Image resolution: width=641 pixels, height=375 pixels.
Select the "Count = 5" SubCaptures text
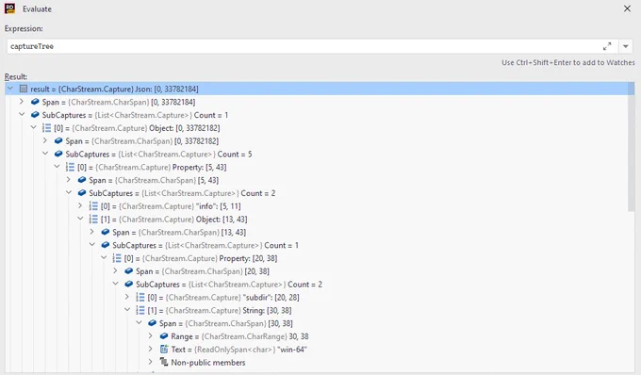click(235, 154)
